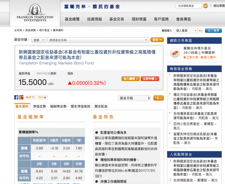
Task: Open the 基金總覽 navigation menu
Action: [x=72, y=19]
